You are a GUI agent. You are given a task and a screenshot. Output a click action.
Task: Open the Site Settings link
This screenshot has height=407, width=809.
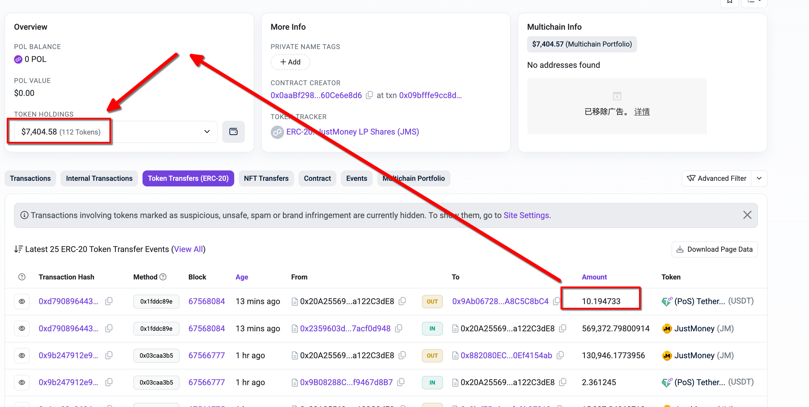click(526, 215)
